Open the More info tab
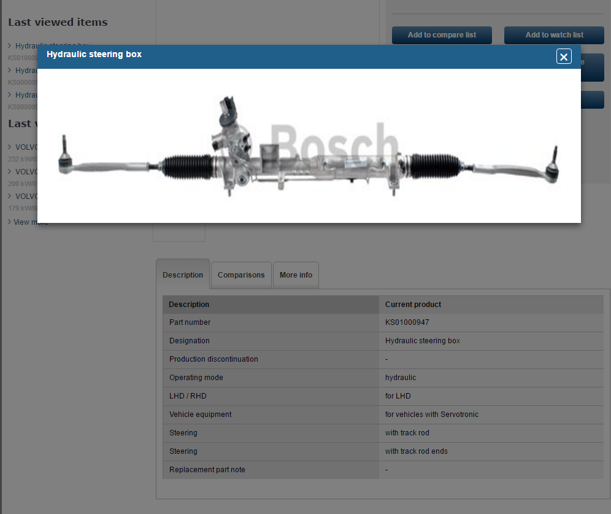Screen dimensions: 611x514 click(296, 275)
